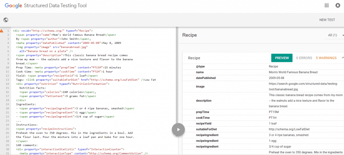This screenshot has width=344, height=155.
Task: Click the Recipe value in @type row
Action: coord(273,67)
